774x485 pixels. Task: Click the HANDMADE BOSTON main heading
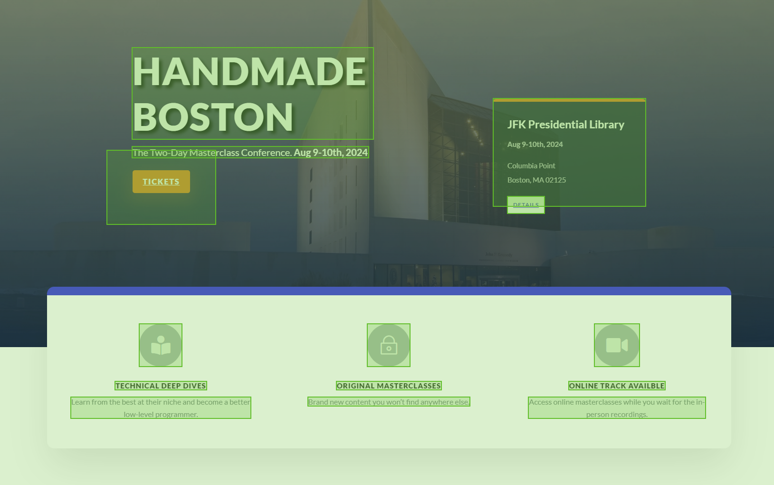point(249,94)
